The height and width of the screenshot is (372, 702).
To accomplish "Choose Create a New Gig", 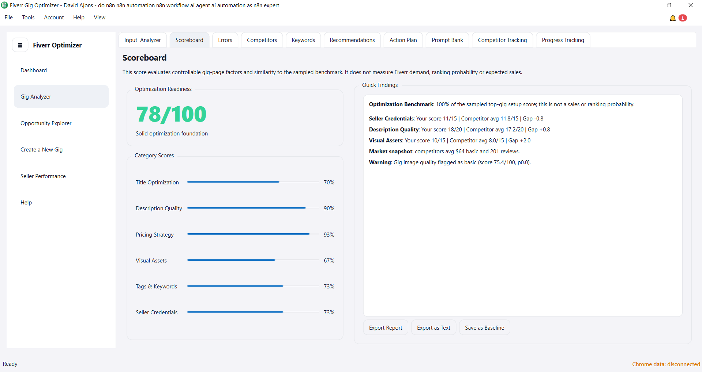I will (x=61, y=150).
